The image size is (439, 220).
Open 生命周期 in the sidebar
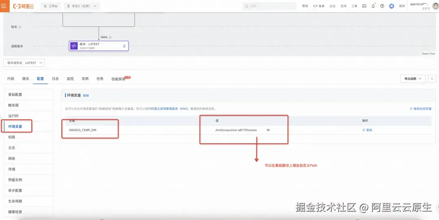point(29,201)
